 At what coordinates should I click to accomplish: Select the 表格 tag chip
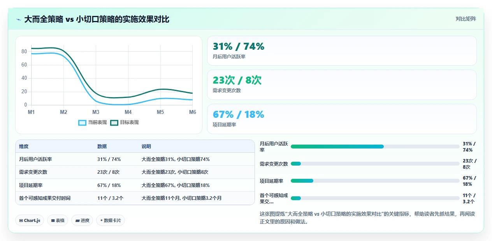coord(58,220)
